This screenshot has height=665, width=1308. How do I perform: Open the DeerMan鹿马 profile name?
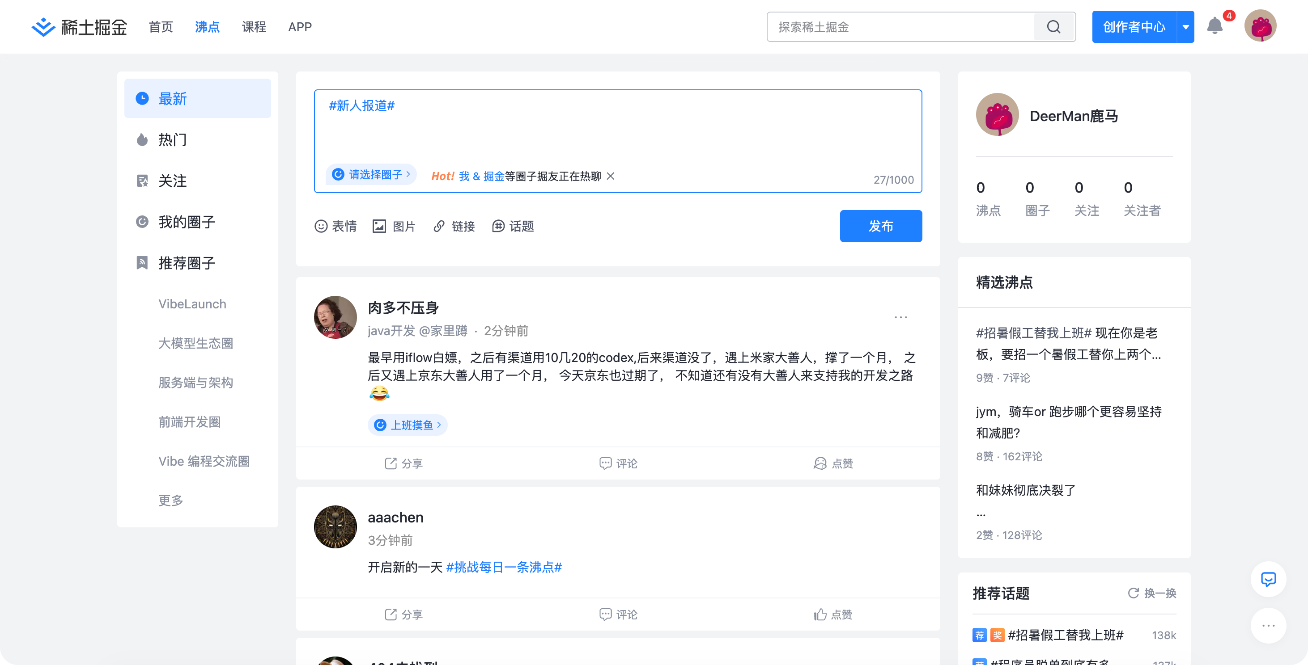click(x=1074, y=116)
